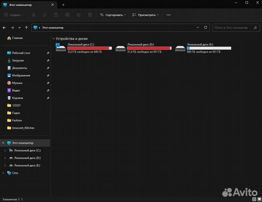Navigate back using the back arrow

pos(5,28)
